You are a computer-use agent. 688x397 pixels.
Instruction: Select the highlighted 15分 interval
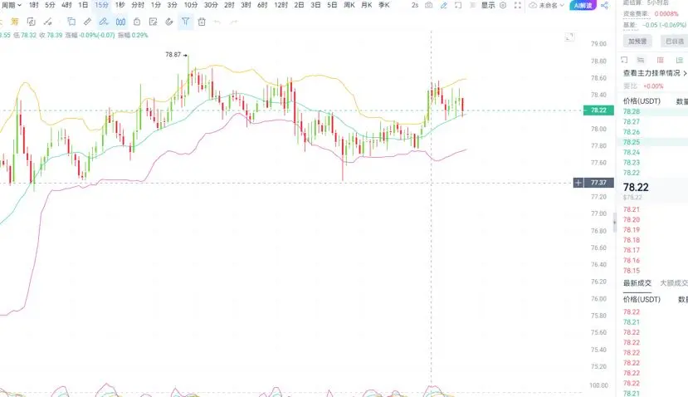click(x=101, y=5)
